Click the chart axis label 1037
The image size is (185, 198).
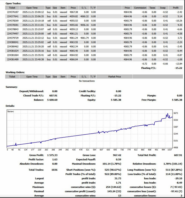point(170,150)
